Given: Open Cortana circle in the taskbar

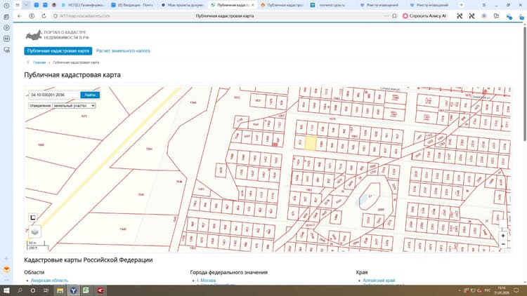Looking at the screenshot, I should click(x=32, y=290).
